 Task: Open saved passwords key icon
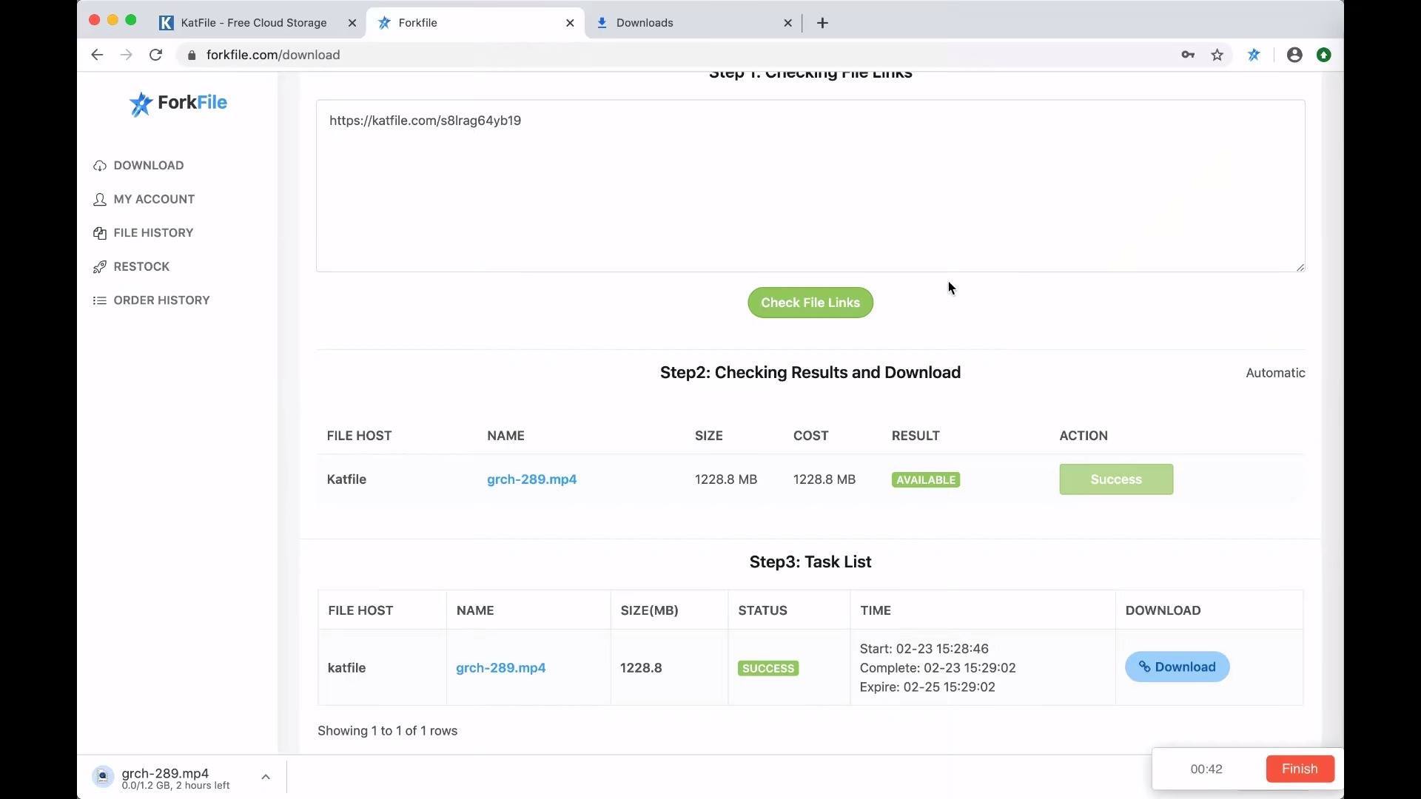[1188, 55]
